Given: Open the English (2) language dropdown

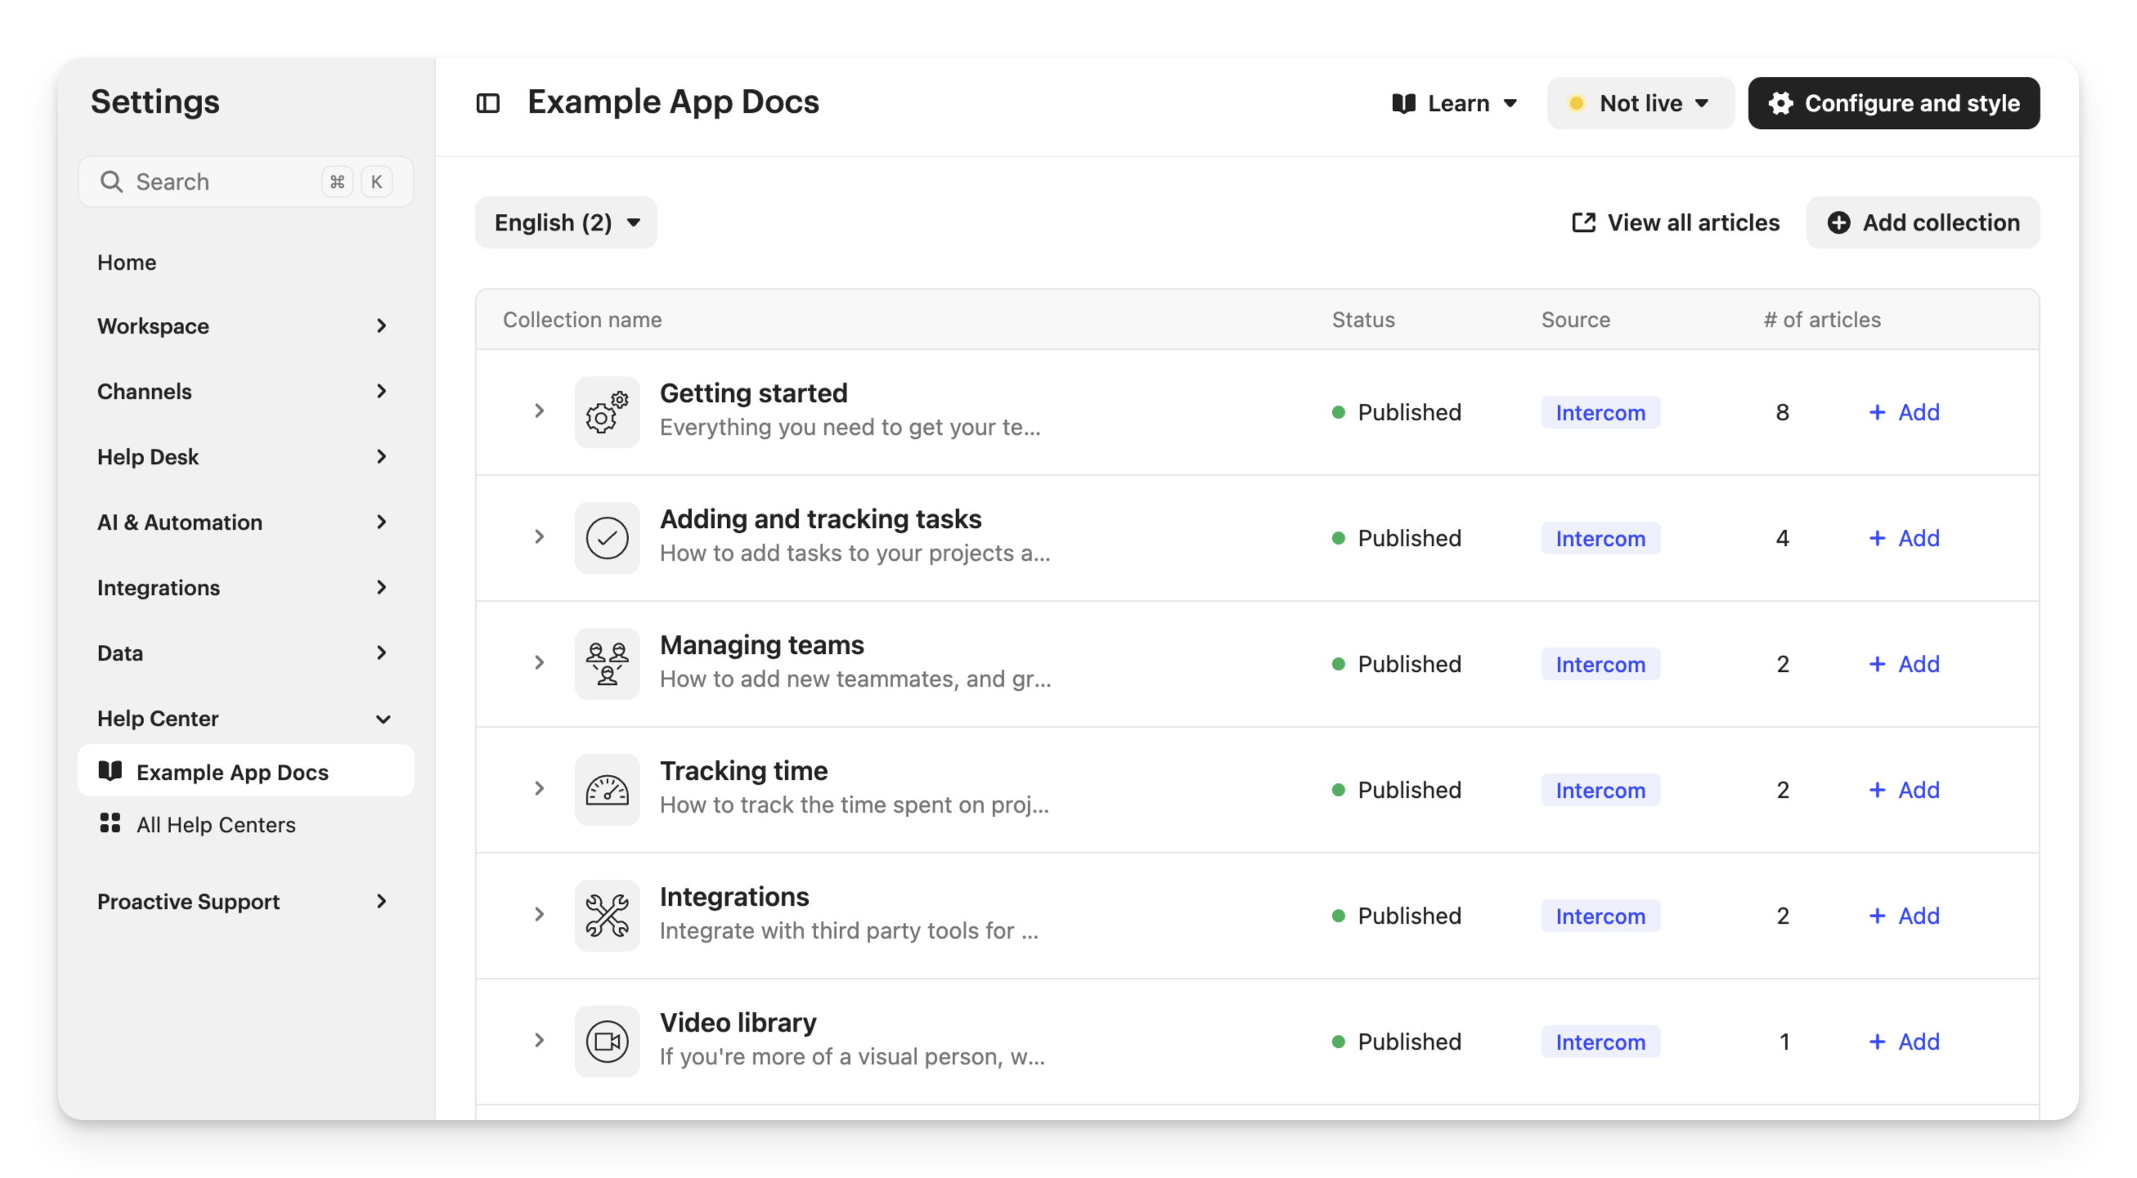Looking at the screenshot, I should 566,223.
